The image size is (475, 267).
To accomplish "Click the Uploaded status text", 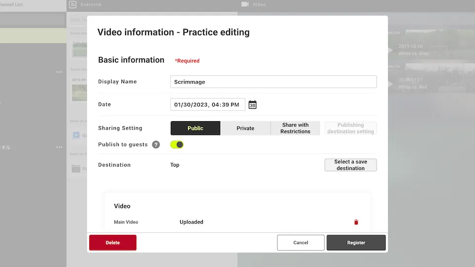I will [191, 222].
